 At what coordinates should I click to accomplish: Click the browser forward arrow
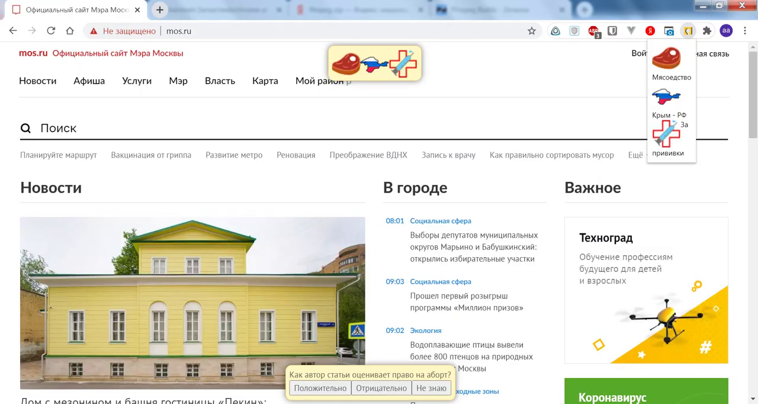pyautogui.click(x=32, y=31)
